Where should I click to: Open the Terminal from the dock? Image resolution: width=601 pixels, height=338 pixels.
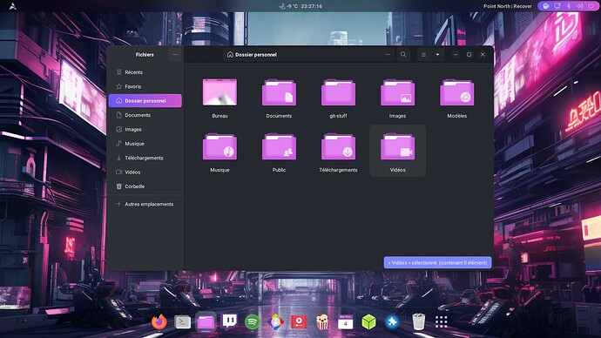182,322
